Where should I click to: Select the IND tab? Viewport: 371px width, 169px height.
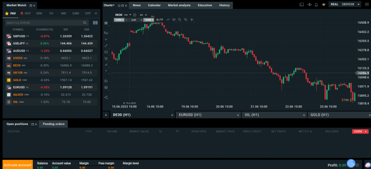point(64,13)
